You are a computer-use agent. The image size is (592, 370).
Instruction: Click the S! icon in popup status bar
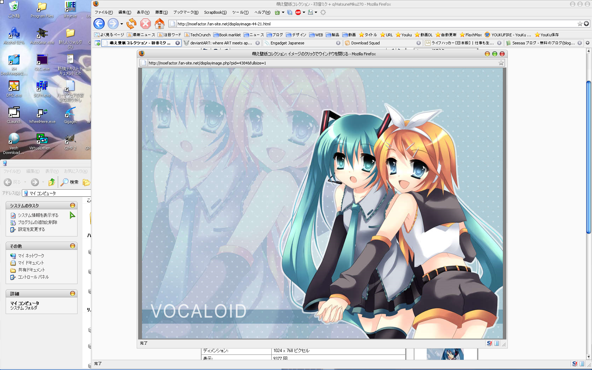489,343
